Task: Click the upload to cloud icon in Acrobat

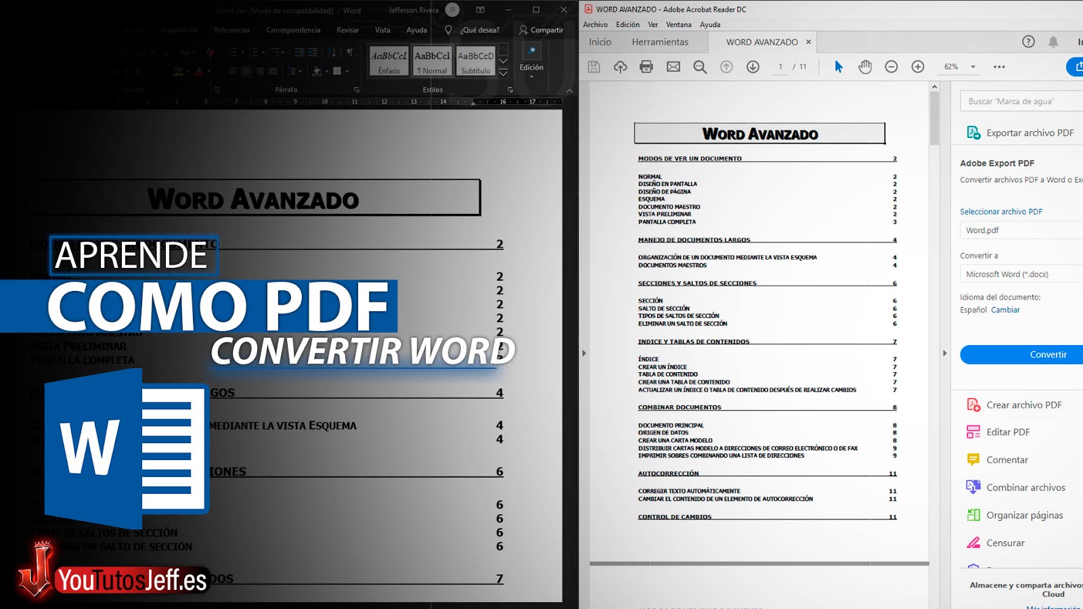Action: pyautogui.click(x=620, y=66)
